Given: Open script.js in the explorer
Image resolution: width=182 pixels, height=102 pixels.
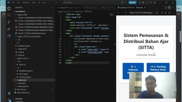Looking at the screenshot, I should [x=21, y=52].
